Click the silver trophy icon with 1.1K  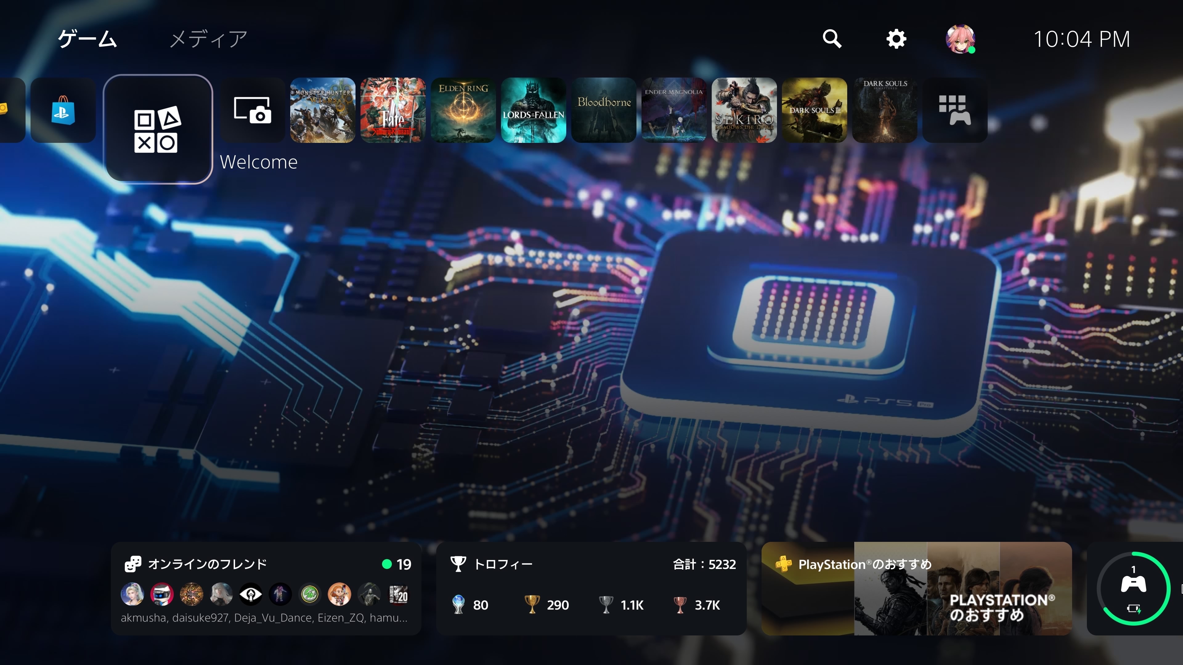[x=606, y=604]
